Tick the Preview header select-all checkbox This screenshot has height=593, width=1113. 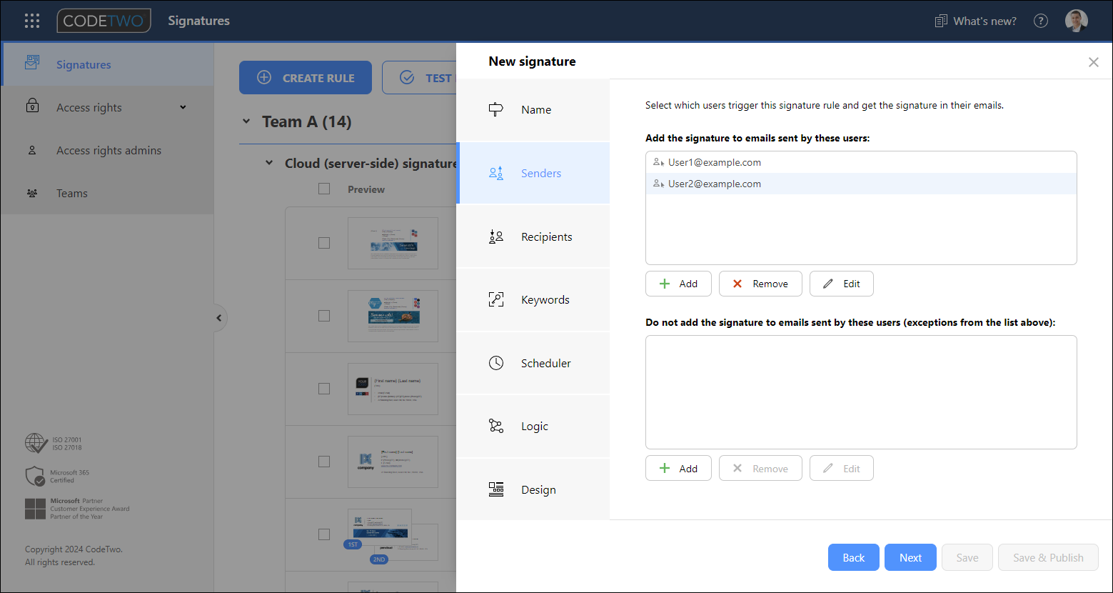(324, 189)
